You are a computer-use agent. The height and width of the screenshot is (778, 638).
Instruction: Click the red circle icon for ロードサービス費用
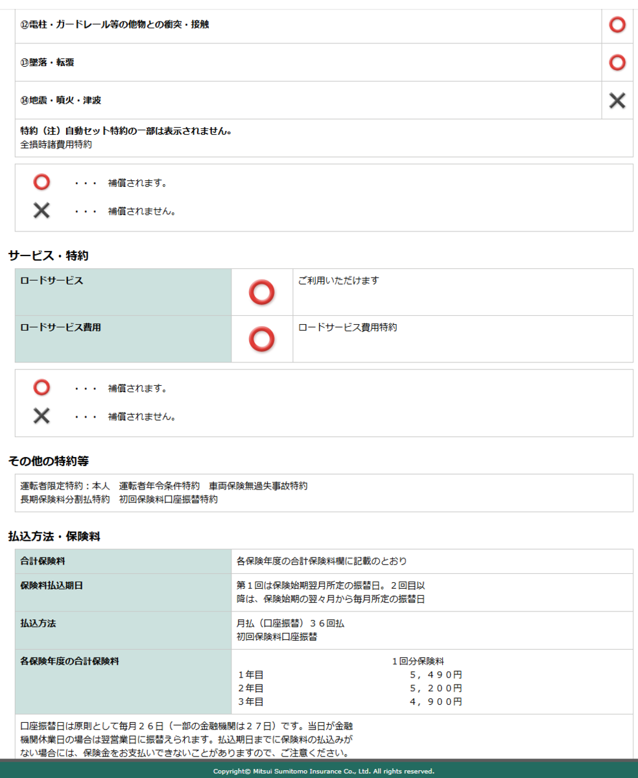point(262,338)
